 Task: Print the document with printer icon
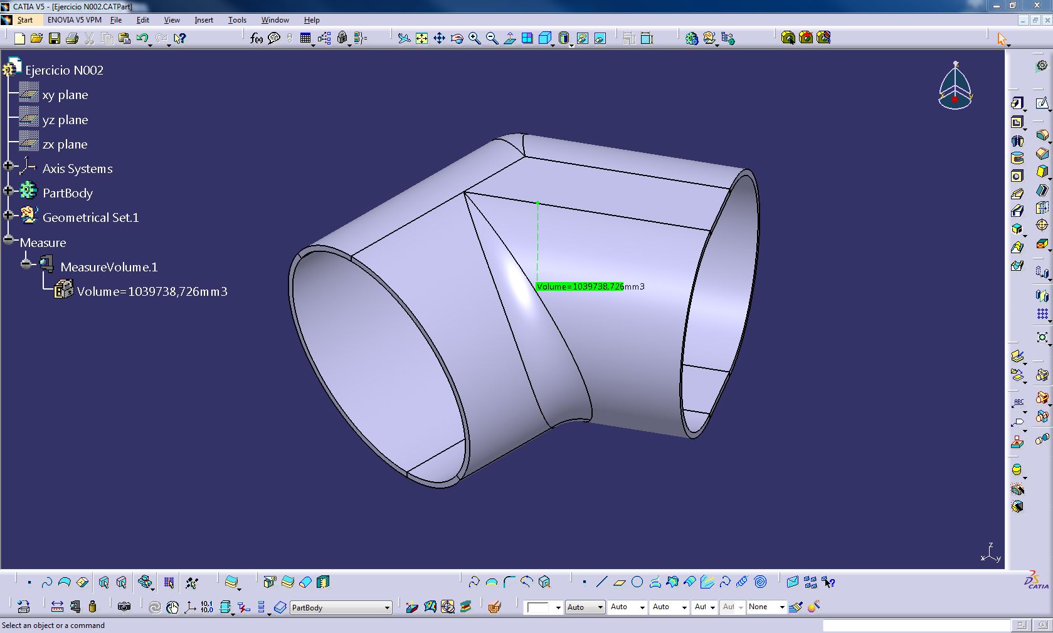point(72,38)
